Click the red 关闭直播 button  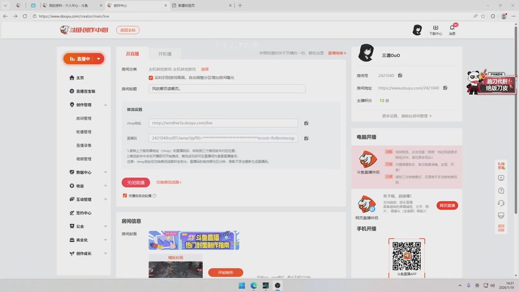coord(136,182)
